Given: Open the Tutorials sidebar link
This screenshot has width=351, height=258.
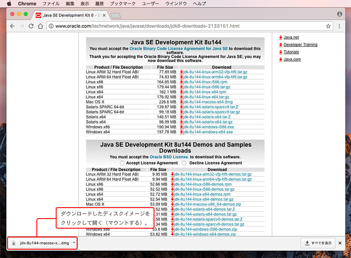Looking at the screenshot, I should 291,52.
